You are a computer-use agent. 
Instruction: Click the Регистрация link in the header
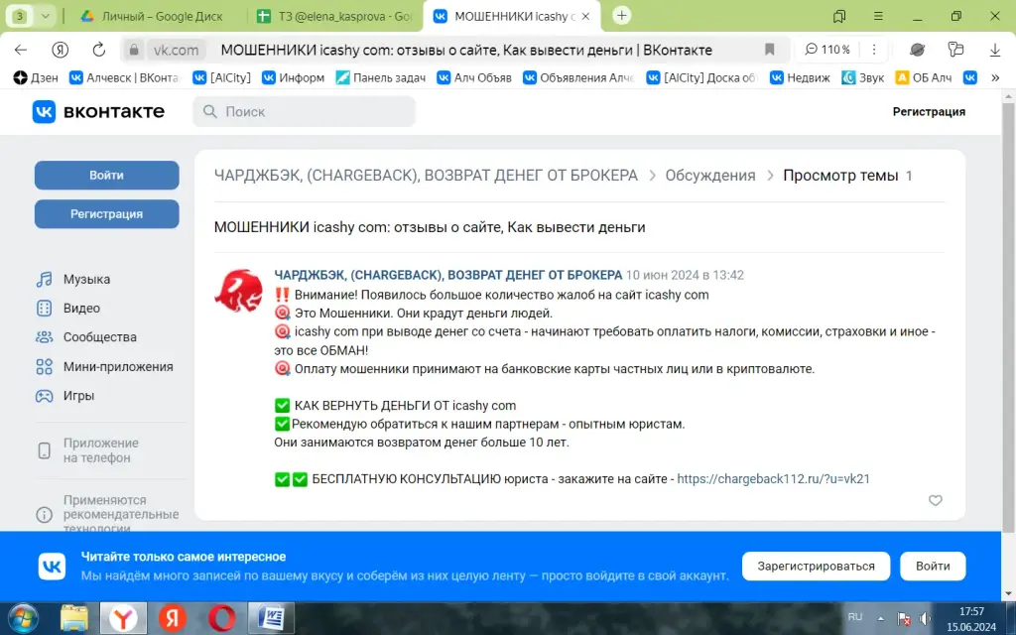coord(929,111)
